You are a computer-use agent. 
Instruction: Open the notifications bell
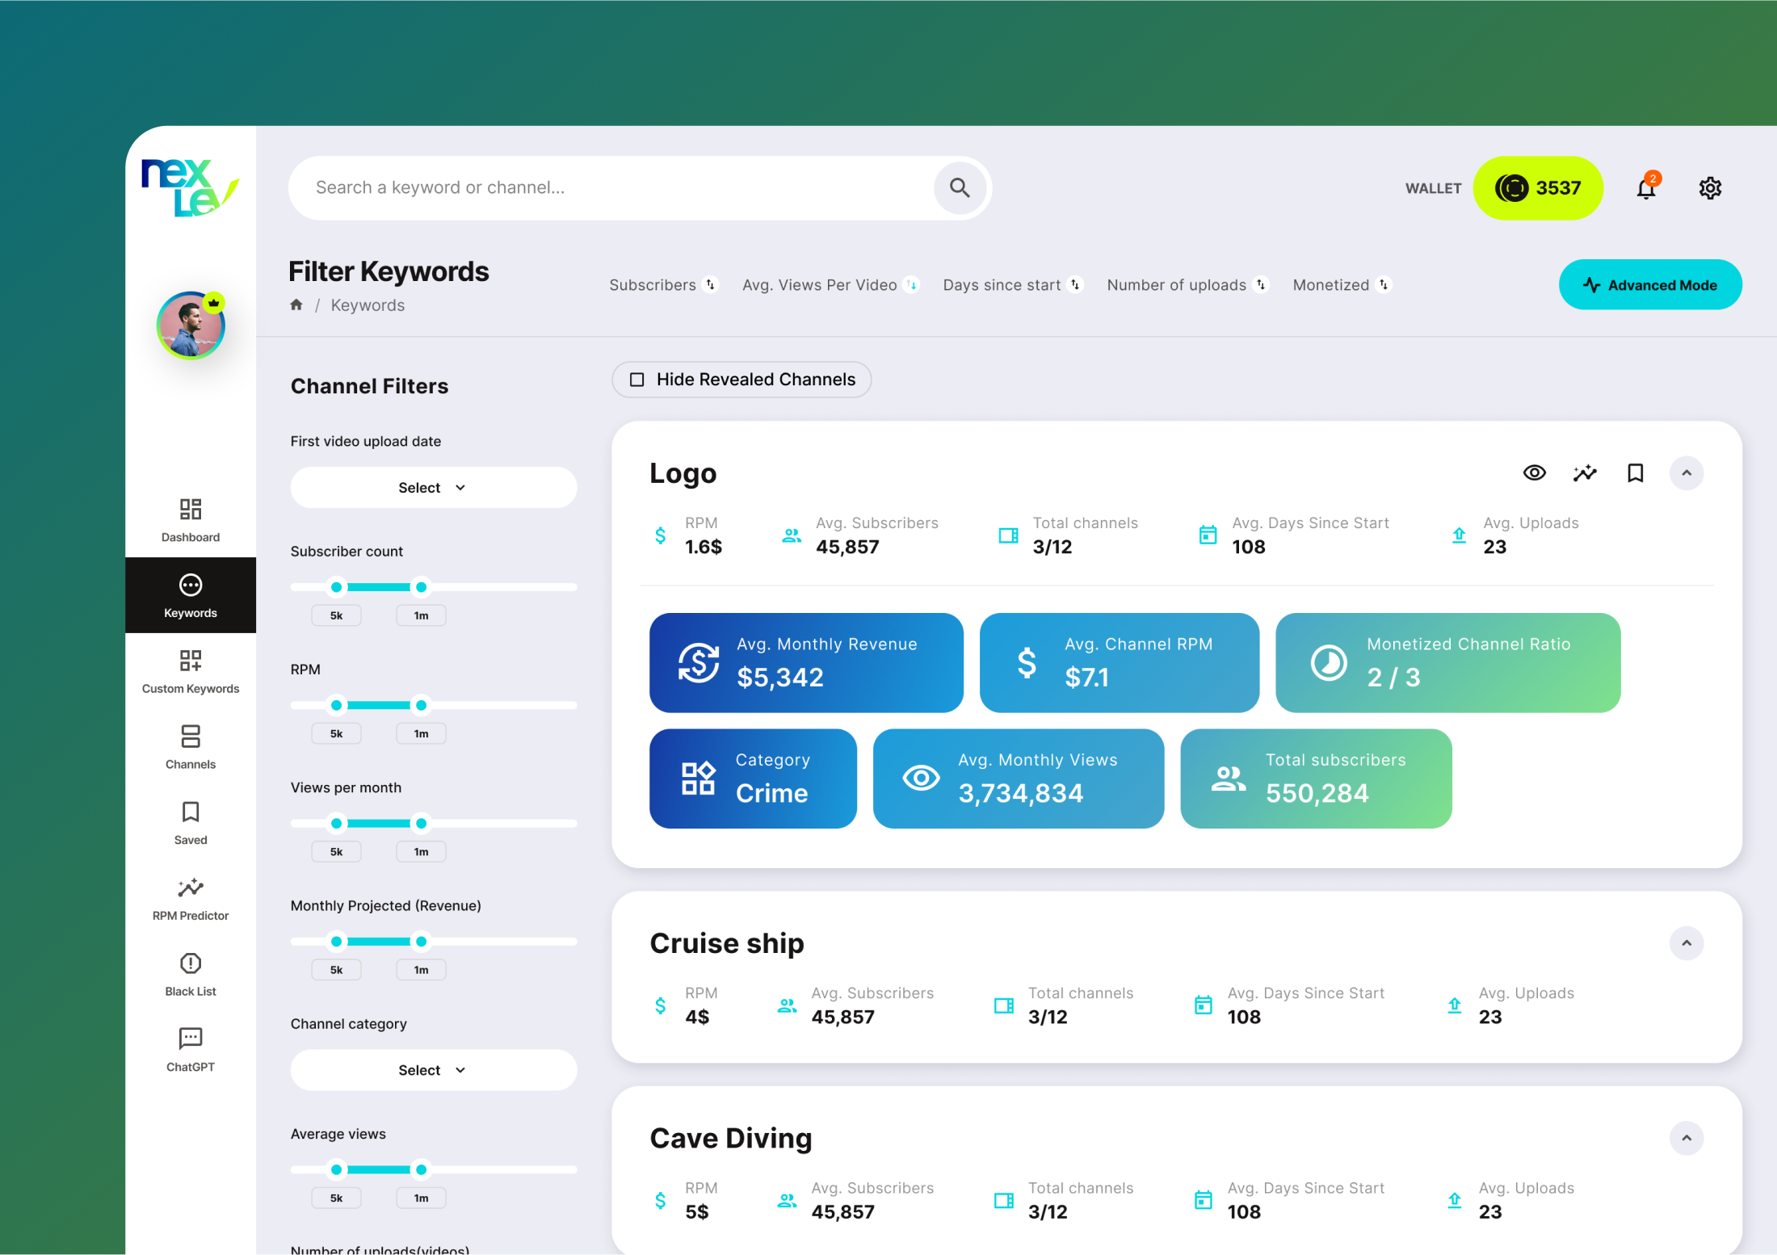(x=1645, y=188)
